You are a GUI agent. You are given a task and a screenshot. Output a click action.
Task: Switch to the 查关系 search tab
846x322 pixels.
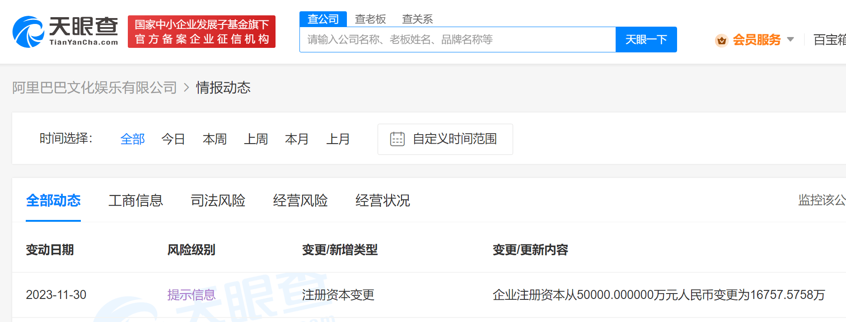coord(417,19)
